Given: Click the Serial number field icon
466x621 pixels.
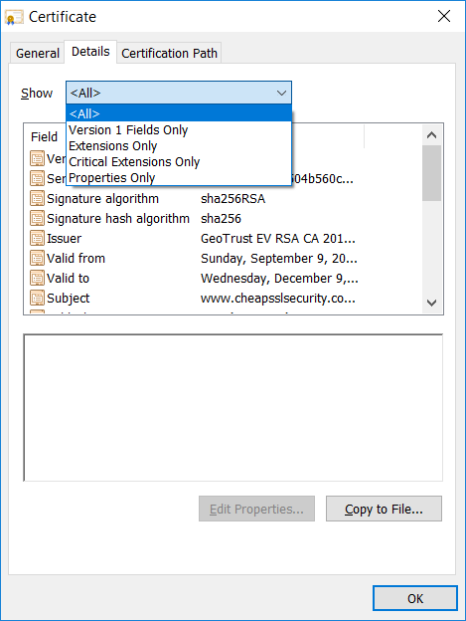Looking at the screenshot, I should [x=37, y=178].
